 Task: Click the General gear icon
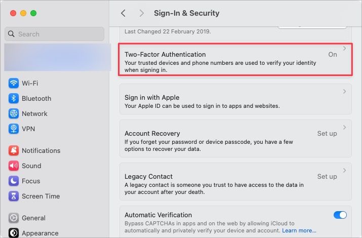tap(14, 218)
